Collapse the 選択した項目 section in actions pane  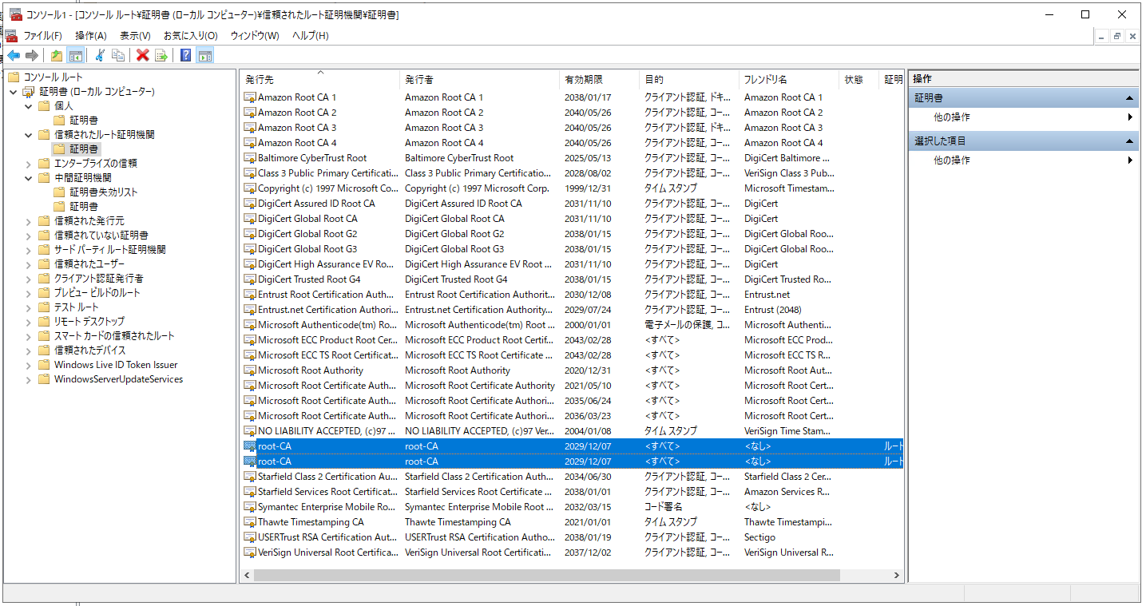tap(1129, 141)
